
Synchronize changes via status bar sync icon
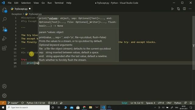tap(23, 103)
